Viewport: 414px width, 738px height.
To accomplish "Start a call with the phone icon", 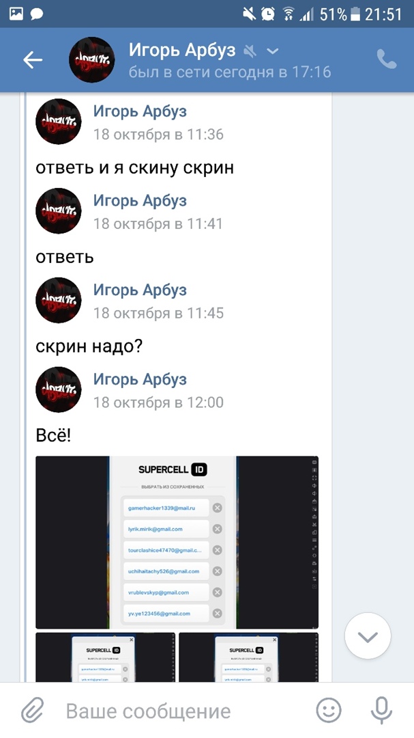I will click(387, 59).
